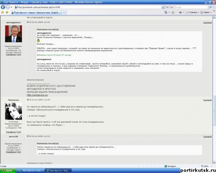
Task: Click post icon beside Малинина's post date
Action: [x=27, y=99]
